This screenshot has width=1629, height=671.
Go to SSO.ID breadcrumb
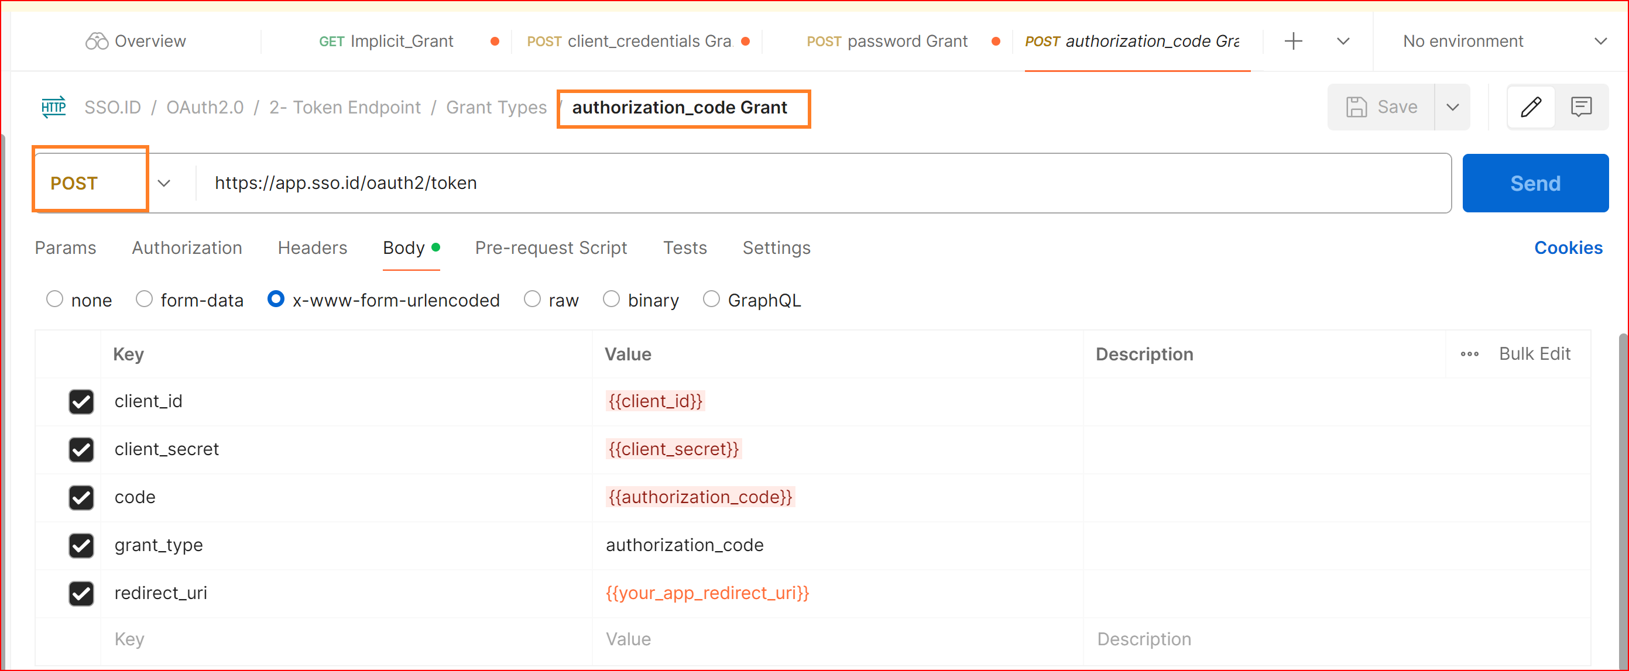[112, 108]
